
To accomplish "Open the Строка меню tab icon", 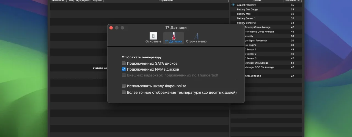I will (x=196, y=36).
